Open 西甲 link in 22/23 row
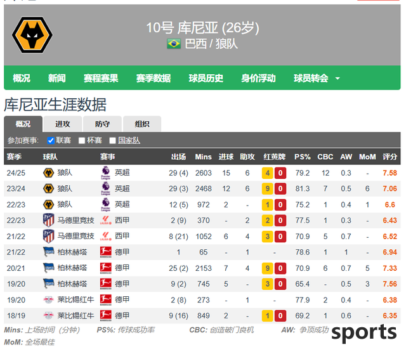 point(122,220)
